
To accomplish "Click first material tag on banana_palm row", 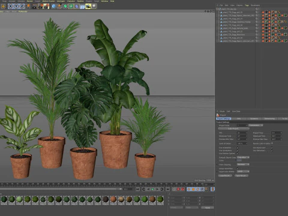I will click(266, 28).
